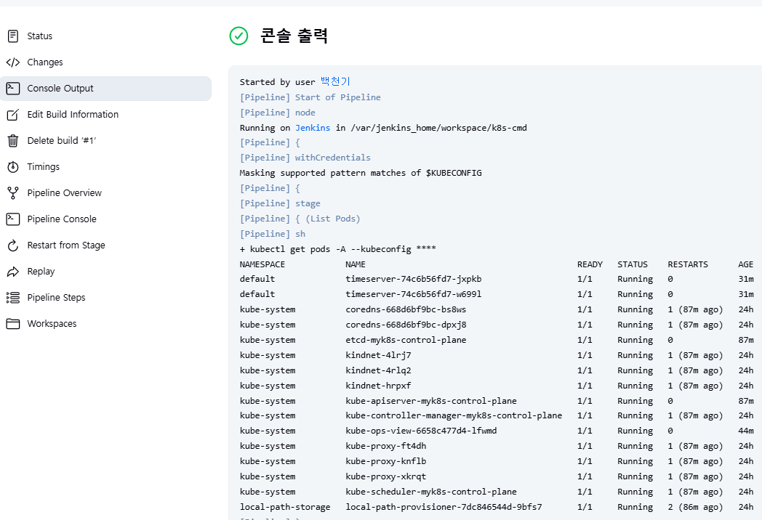Click the Restart from Stage circular arrow icon
762x520 pixels.
pos(13,245)
